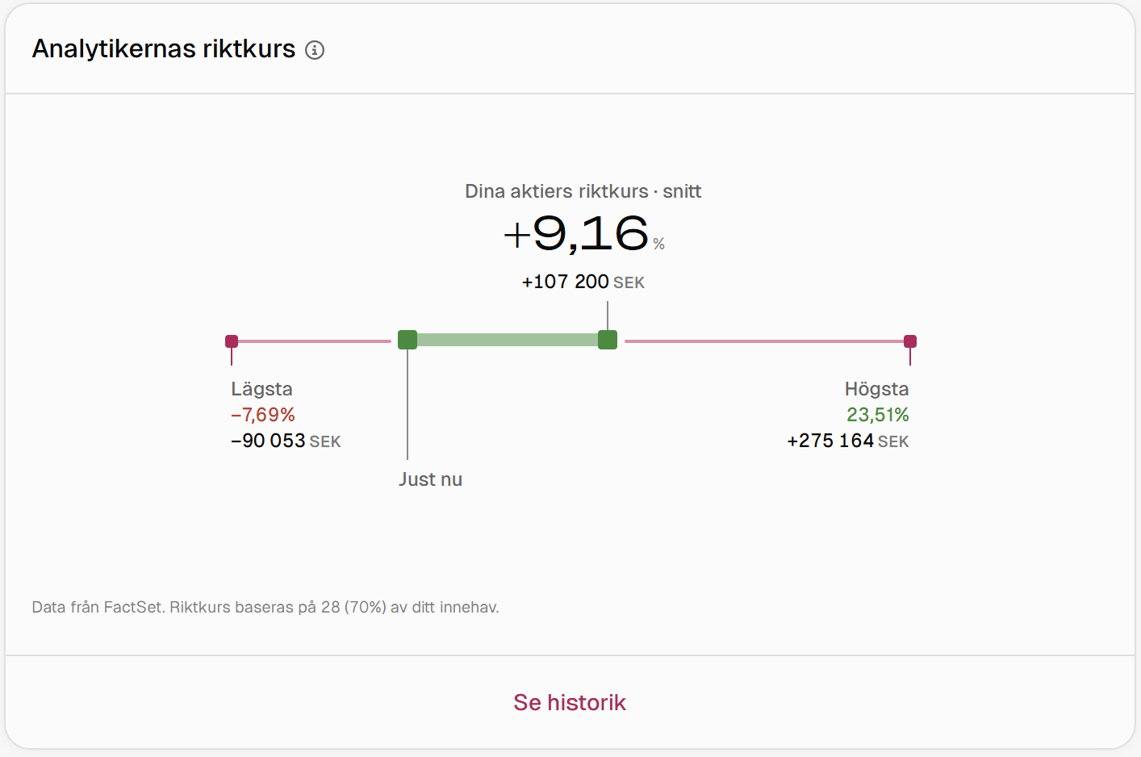Click the pink line between Högsta and the average marker
Viewport: 1141px width, 757px height.
click(764, 341)
